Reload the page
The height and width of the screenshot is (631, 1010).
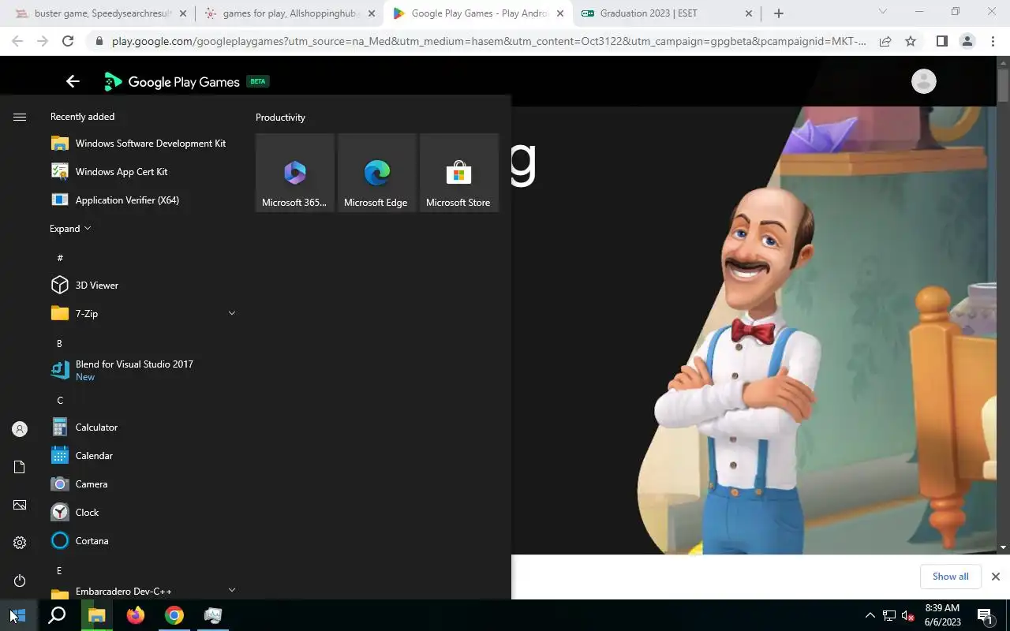click(68, 41)
